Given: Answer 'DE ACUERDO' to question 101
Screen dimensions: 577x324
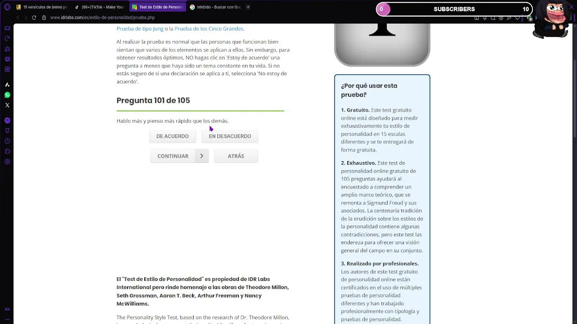Looking at the screenshot, I should (x=173, y=136).
